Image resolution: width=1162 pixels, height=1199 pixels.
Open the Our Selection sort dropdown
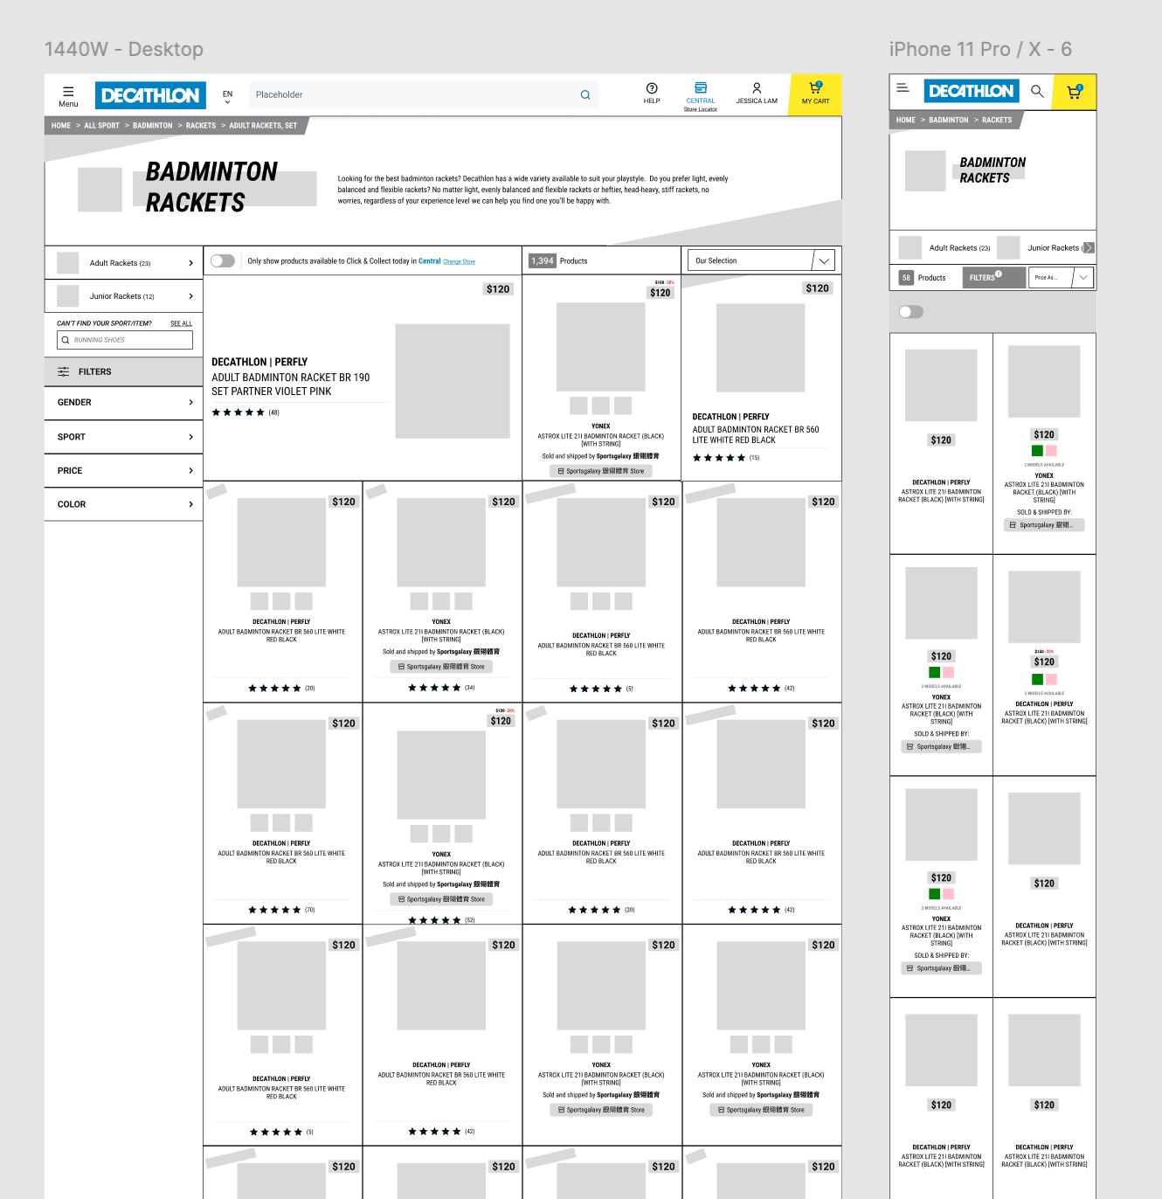coord(760,260)
